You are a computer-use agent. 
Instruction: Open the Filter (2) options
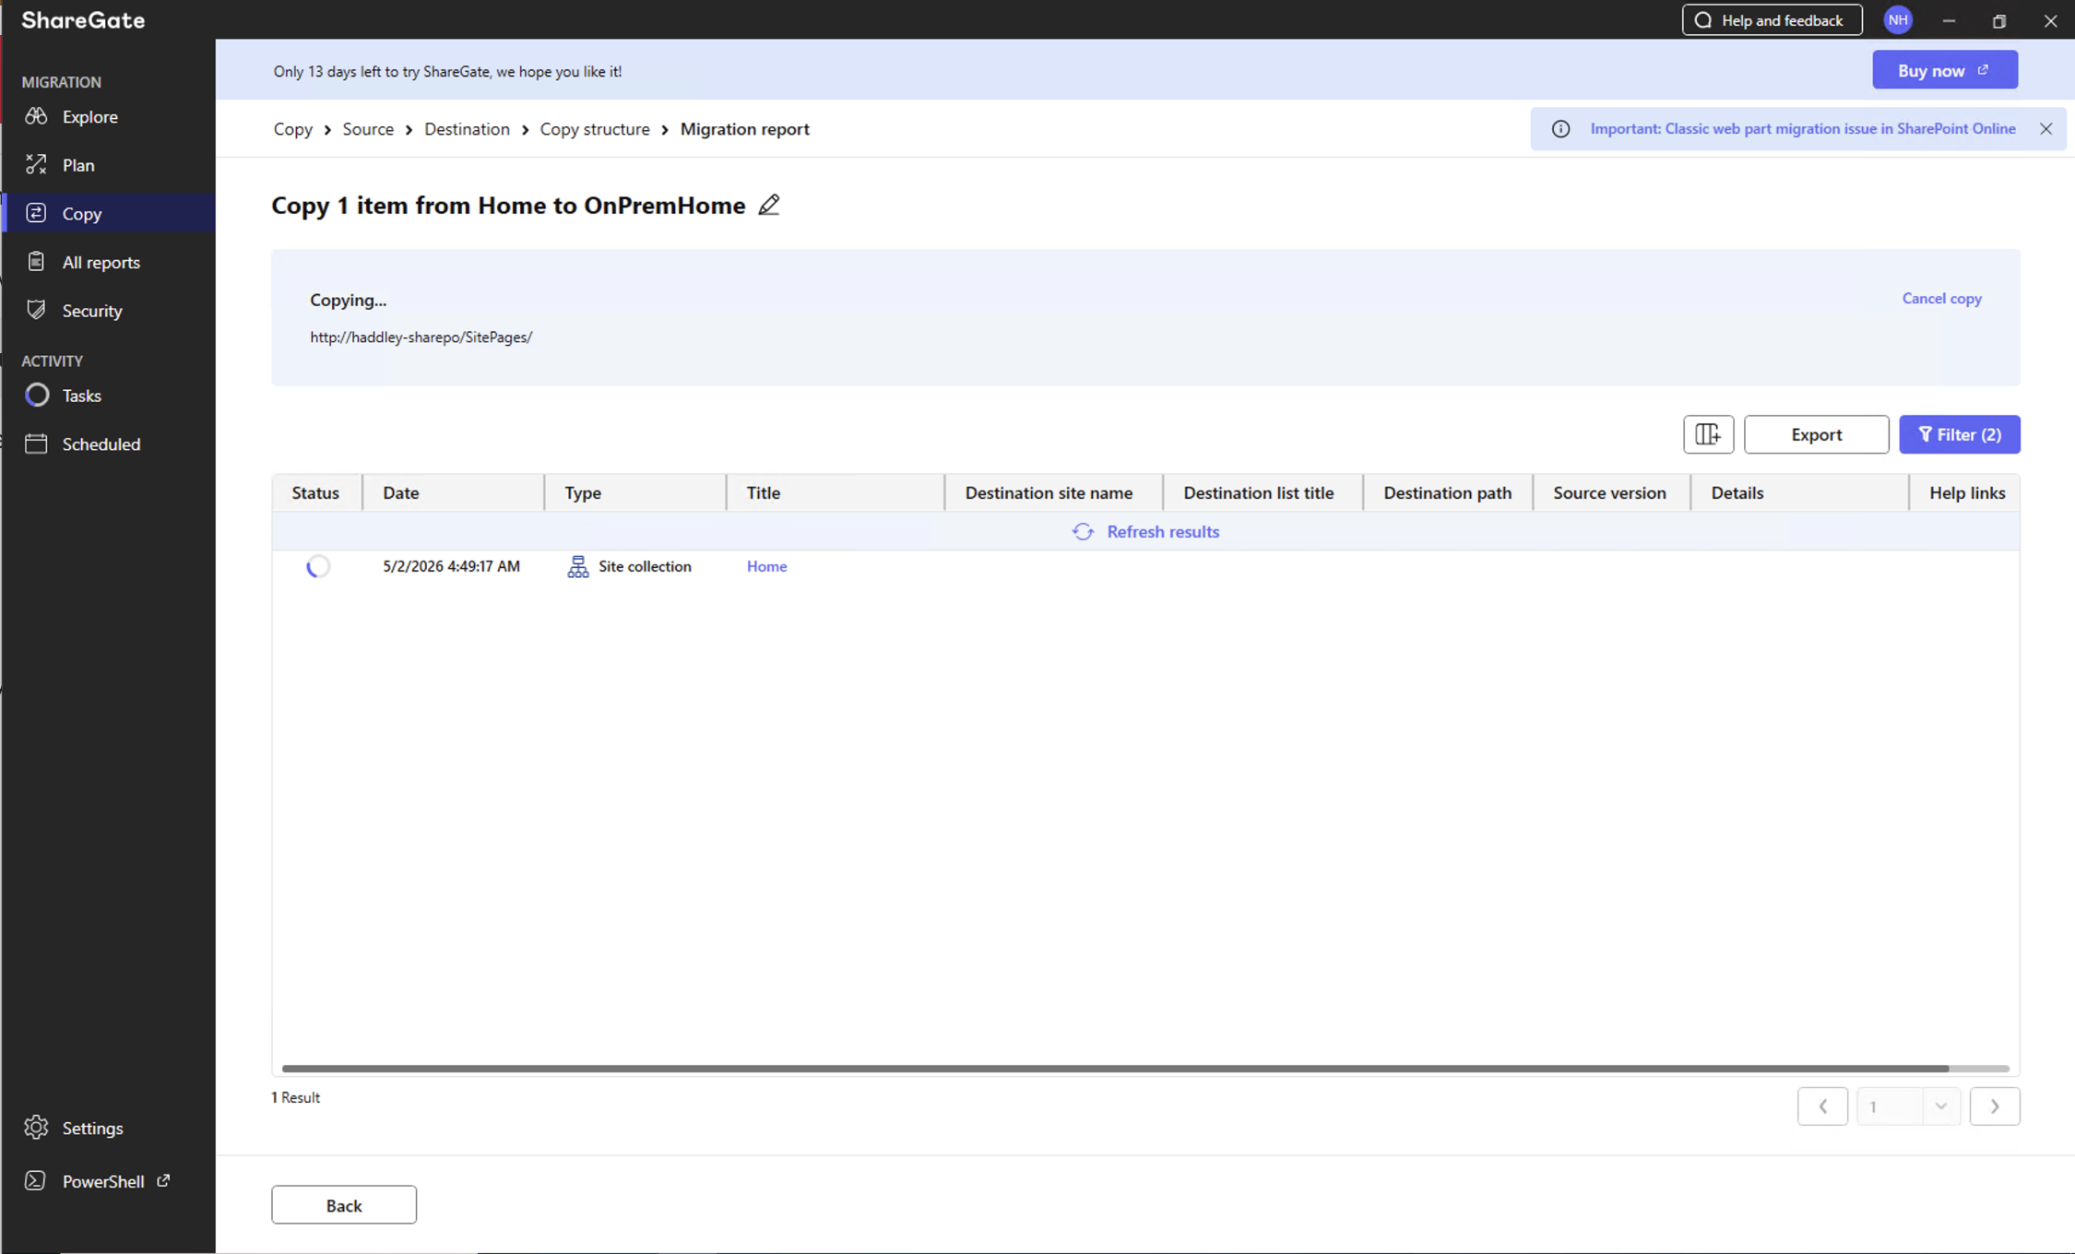coord(1960,434)
